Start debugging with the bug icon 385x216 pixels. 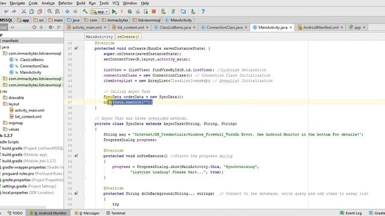(x=130, y=11)
